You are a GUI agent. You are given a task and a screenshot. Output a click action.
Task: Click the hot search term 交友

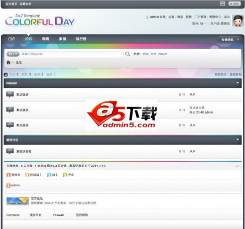(x=153, y=54)
